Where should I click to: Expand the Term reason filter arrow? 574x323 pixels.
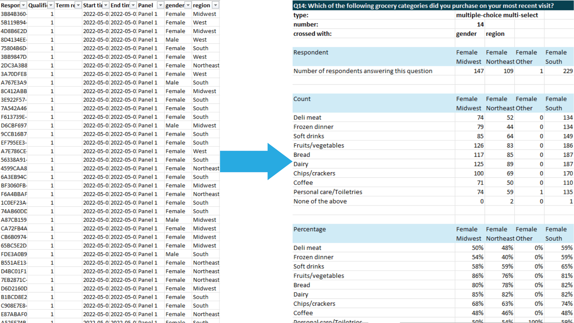click(78, 5)
